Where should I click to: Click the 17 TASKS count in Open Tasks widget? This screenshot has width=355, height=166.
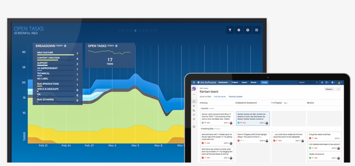[110, 61]
